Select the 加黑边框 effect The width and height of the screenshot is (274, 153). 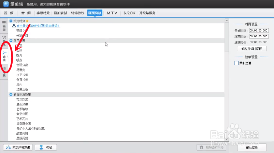22,89
